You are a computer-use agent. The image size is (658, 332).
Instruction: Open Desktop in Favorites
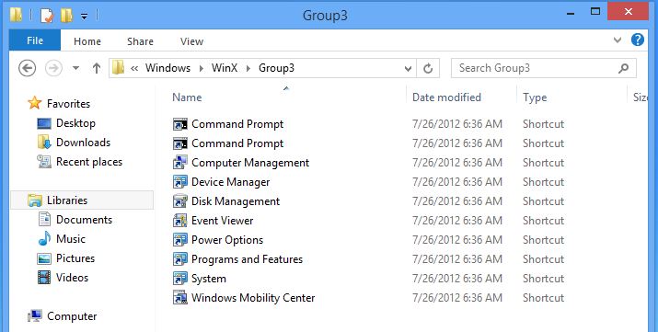[75, 123]
